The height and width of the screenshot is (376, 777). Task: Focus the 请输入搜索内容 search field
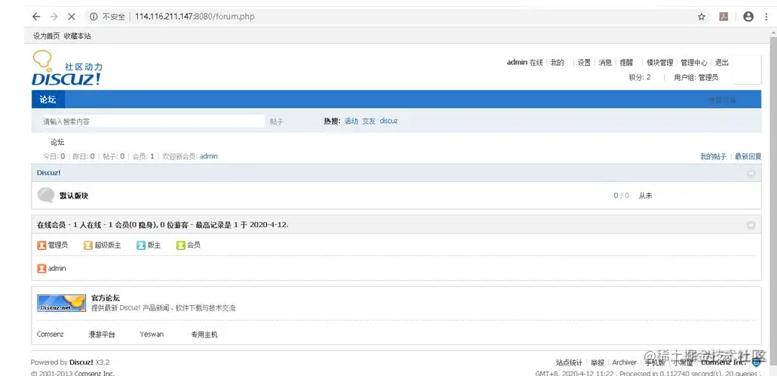pyautogui.click(x=152, y=121)
